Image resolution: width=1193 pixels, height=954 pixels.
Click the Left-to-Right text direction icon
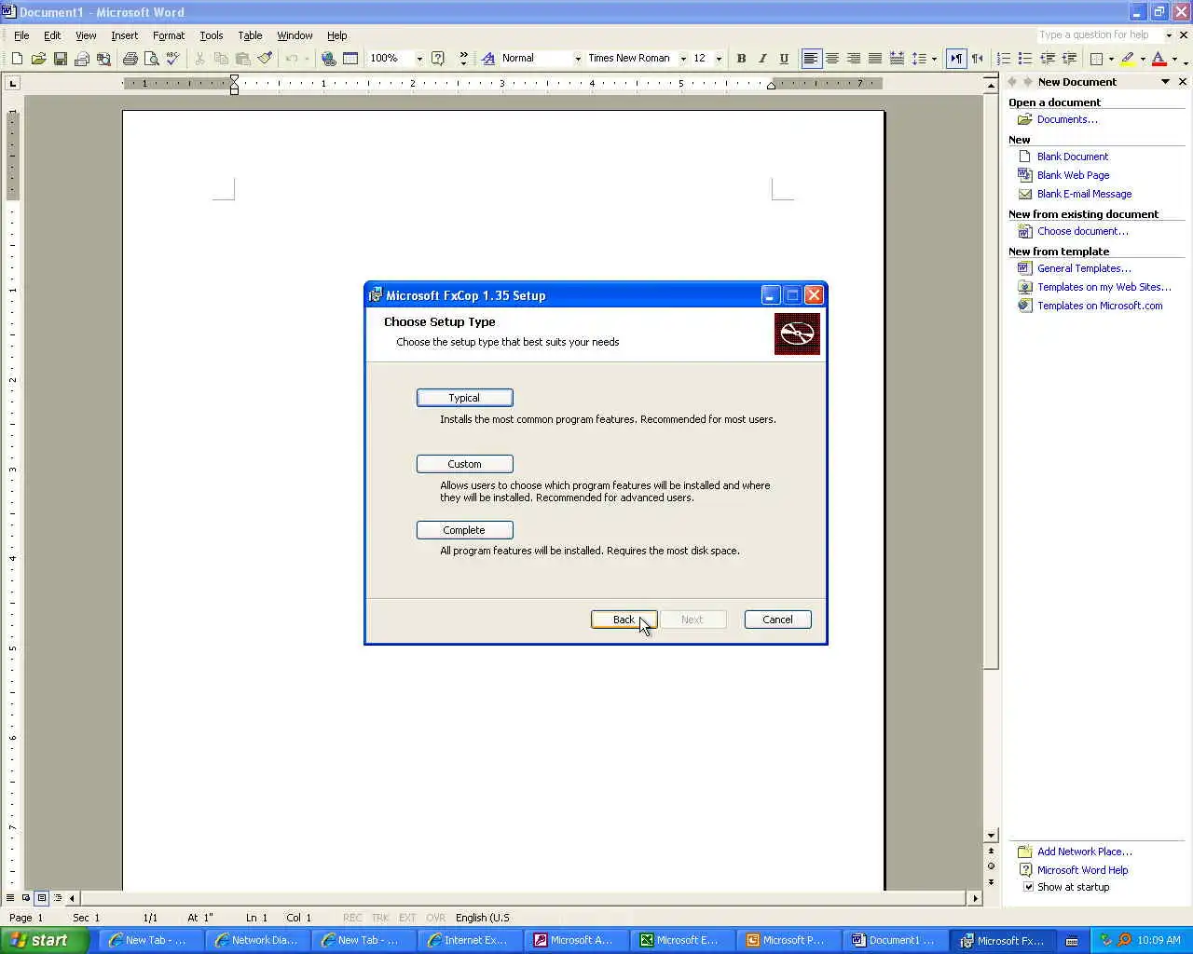[x=956, y=59]
